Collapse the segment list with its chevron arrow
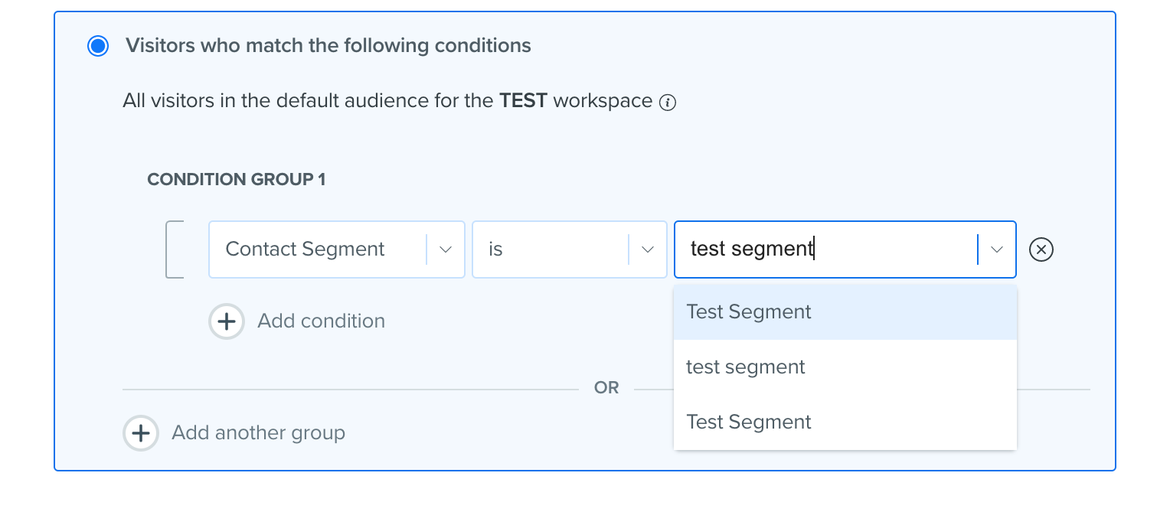This screenshot has width=1170, height=525. [997, 249]
